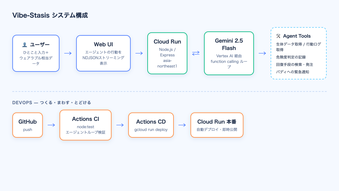The image size is (339, 191).
Task: Click the bidirectional arrows between Cloud Run and Gemini
Action: (196, 53)
